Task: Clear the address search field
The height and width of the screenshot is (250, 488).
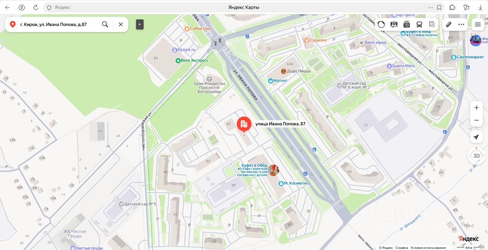Action: click(120, 24)
